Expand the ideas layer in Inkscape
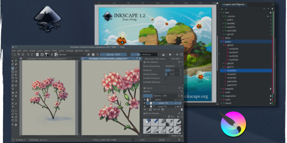Image resolution: width=287 pixels, height=143 pixels. pos(221,38)
